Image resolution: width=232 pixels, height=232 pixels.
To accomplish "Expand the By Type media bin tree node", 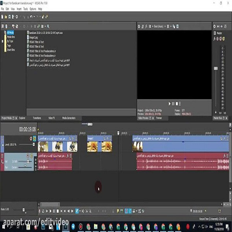I will point(2,41).
